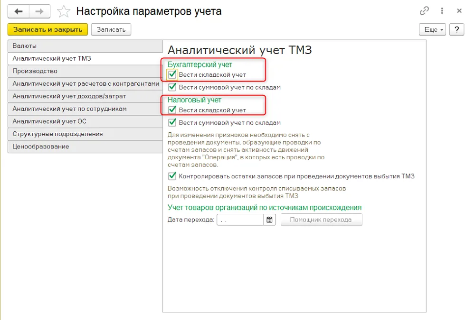Go forward with the right arrow button
This screenshot has height=320, width=475.
coord(39,11)
